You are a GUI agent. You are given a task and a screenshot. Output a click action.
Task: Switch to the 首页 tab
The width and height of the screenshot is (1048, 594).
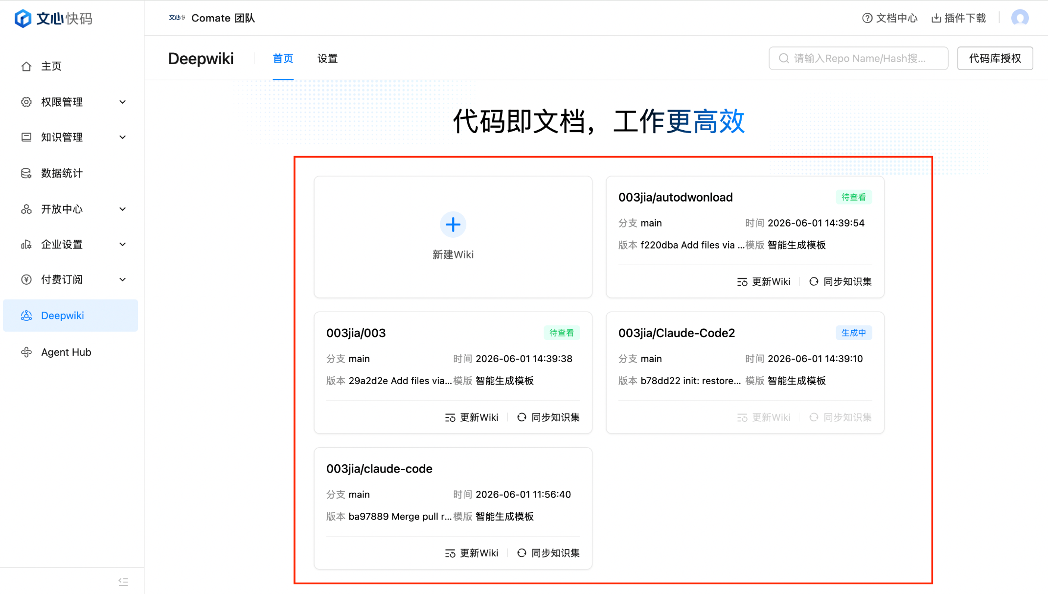(283, 59)
